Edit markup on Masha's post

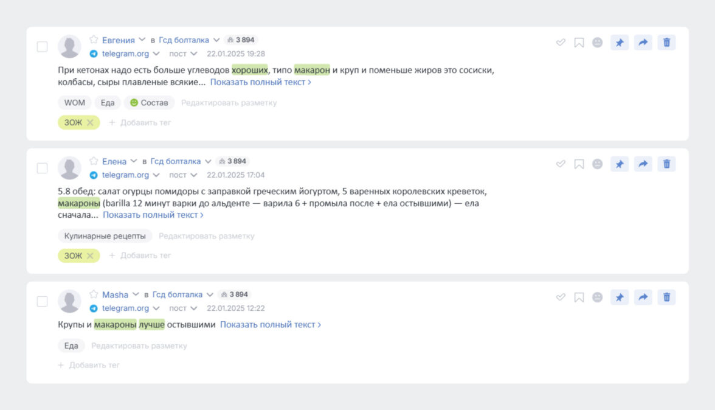tap(139, 346)
